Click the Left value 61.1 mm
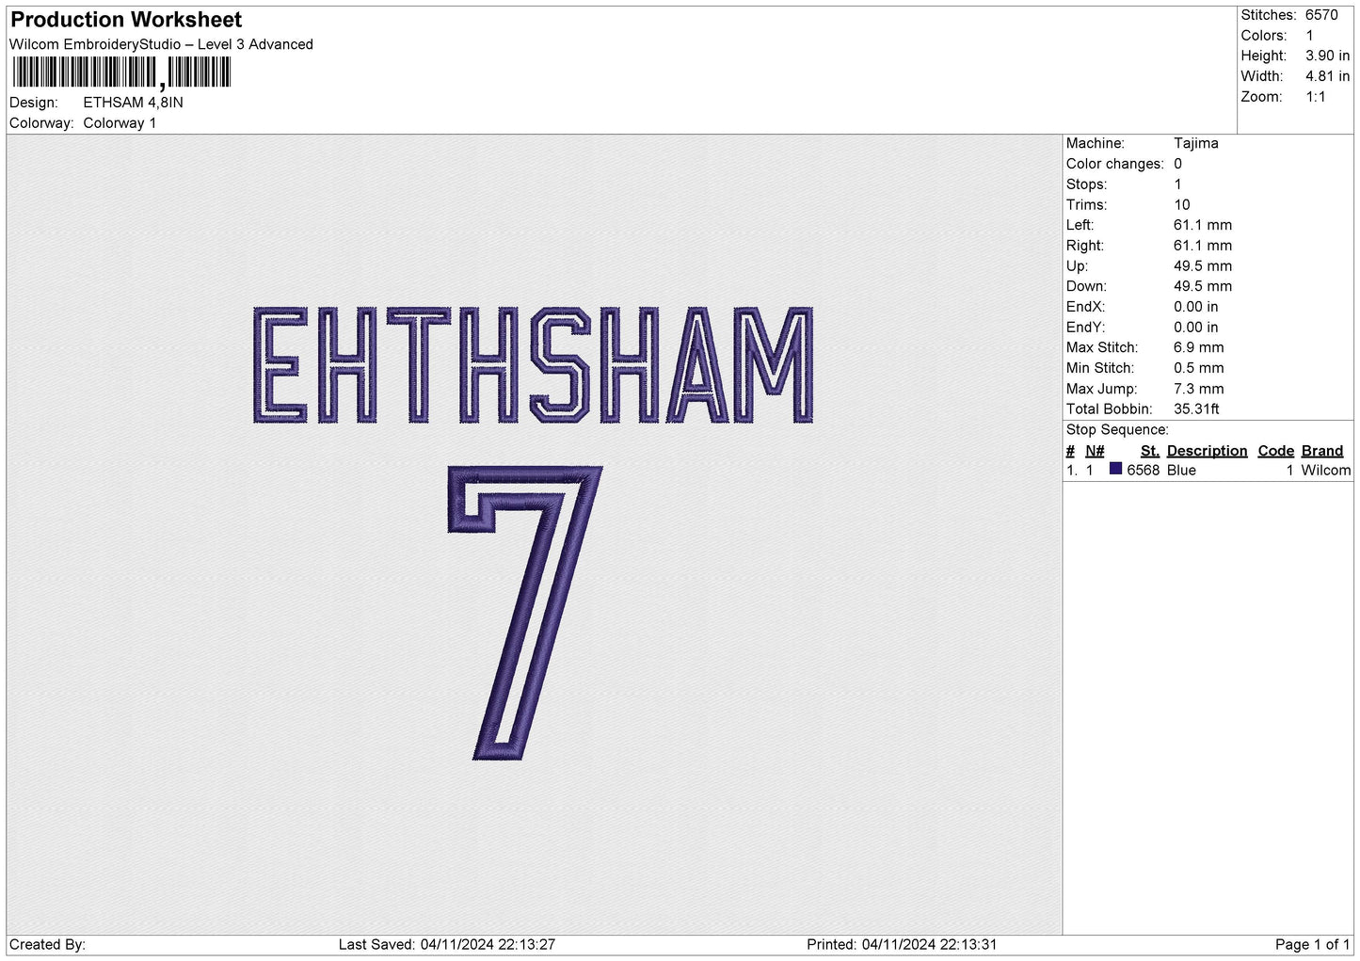The image size is (1360, 961). click(1203, 225)
